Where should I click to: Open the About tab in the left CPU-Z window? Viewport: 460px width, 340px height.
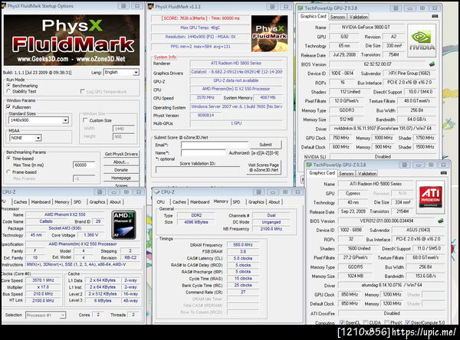(115, 202)
